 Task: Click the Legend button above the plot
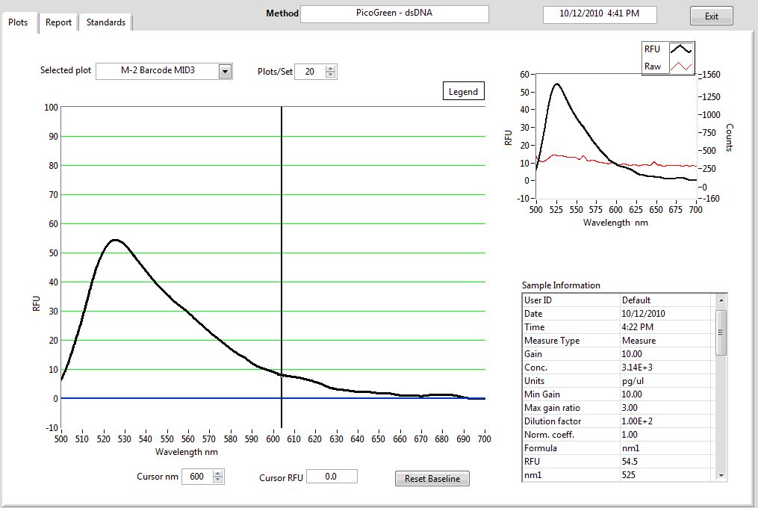click(463, 92)
